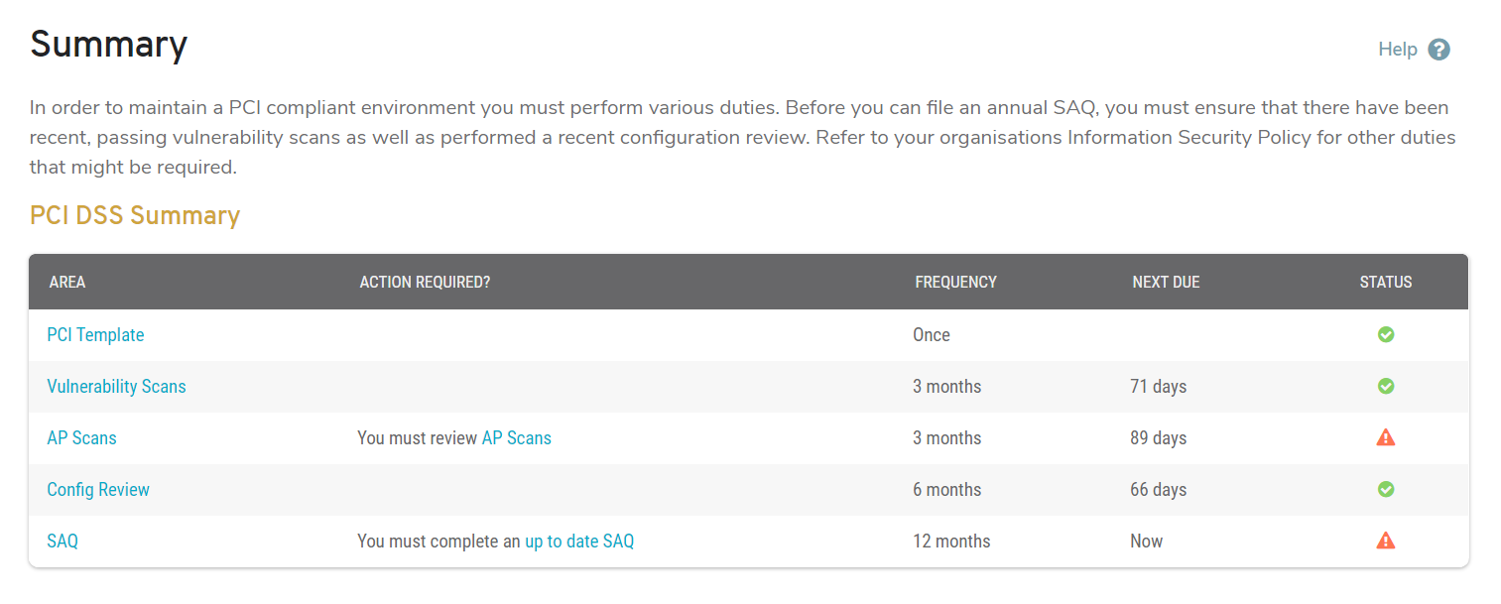Viewport: 1501px width, 604px height.
Task: Click the AREA column header
Action: pos(67,283)
